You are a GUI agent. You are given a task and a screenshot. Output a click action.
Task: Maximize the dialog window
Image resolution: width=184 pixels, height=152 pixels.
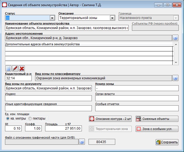tap(168, 5)
